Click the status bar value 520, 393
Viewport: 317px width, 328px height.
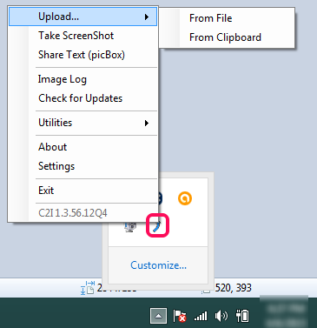(234, 288)
